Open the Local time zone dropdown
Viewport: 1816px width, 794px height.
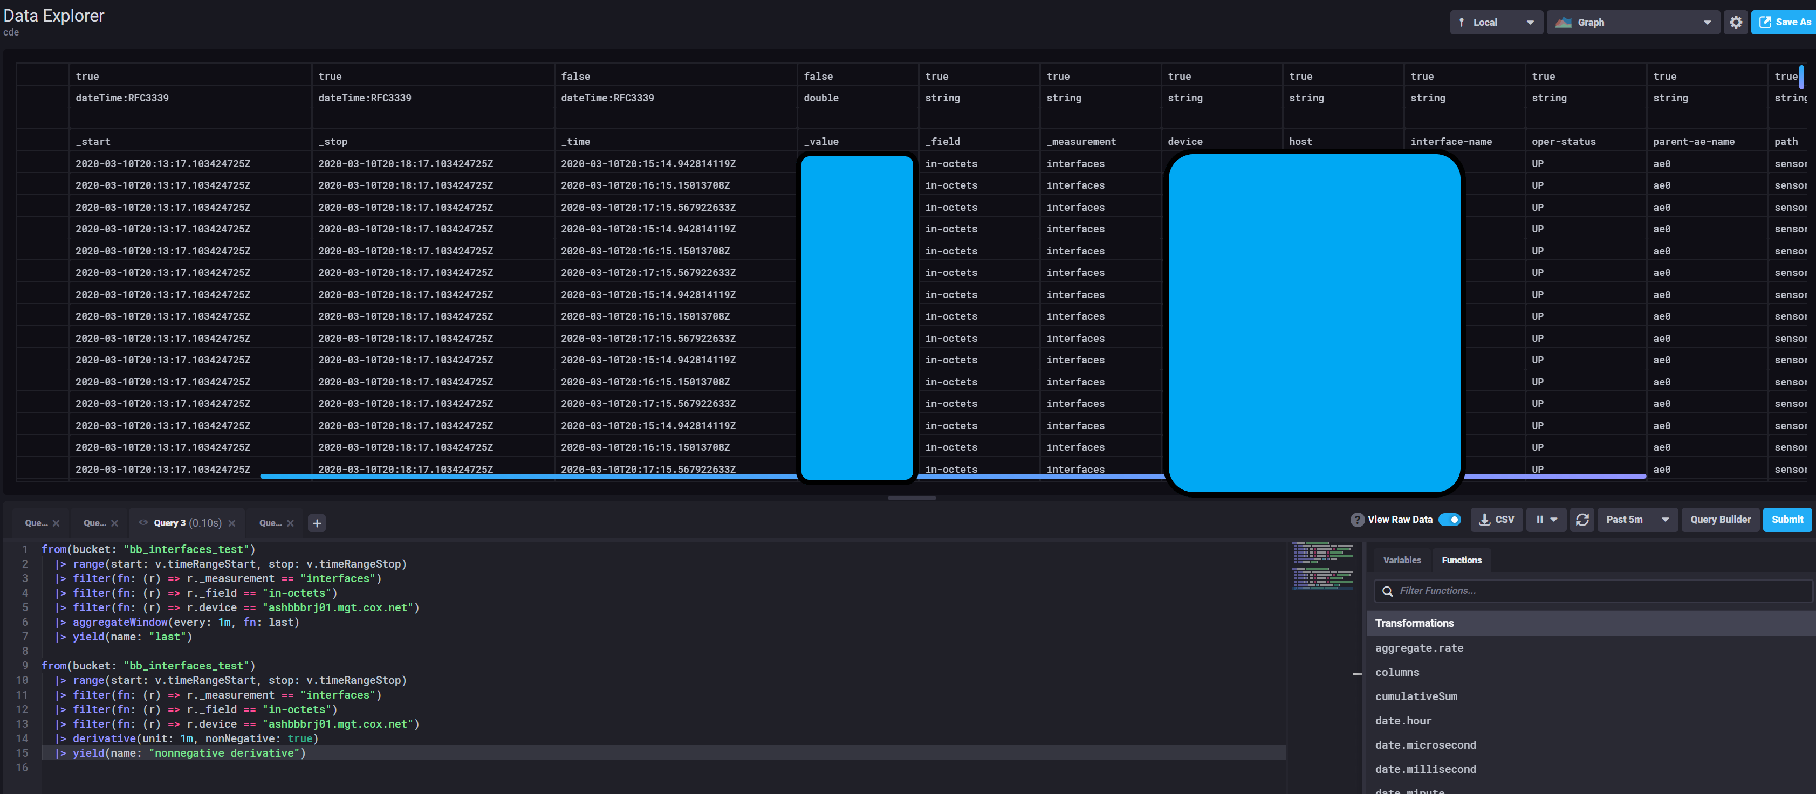pyautogui.click(x=1496, y=23)
